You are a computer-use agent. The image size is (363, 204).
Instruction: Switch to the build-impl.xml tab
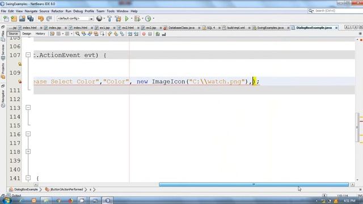[x=236, y=28]
